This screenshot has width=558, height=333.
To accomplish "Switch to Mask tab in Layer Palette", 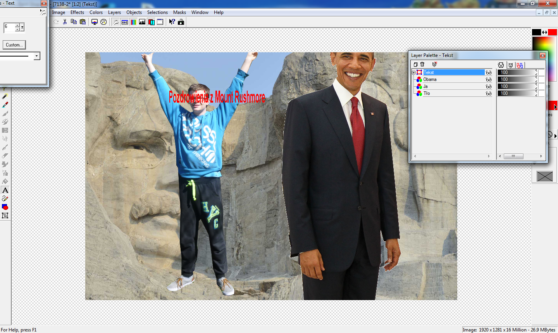I will (x=510, y=65).
